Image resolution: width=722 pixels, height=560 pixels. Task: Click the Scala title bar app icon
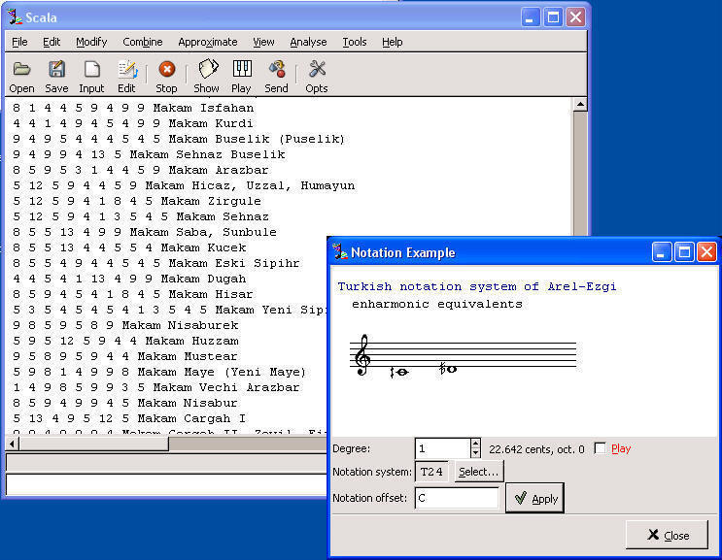coord(15,17)
